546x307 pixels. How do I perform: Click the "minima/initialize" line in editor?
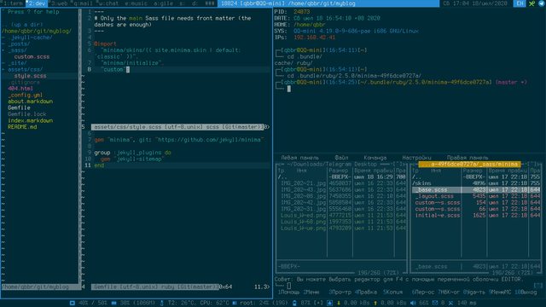pyautogui.click(x=131, y=63)
